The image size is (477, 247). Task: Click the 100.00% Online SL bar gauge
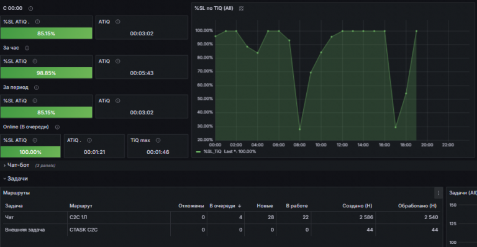[x=30, y=152]
